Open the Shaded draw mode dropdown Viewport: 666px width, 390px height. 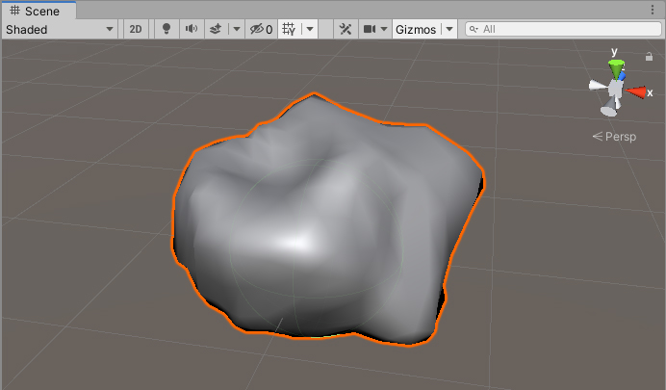59,29
